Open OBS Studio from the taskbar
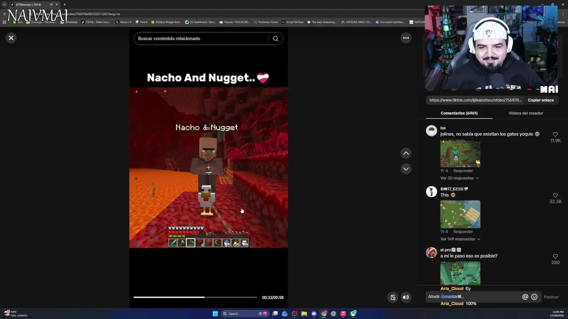Viewport: 568px width, 319px height. tap(294, 314)
